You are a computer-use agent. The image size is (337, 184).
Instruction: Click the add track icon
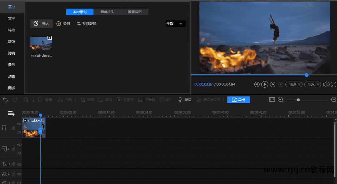pyautogui.click(x=11, y=113)
